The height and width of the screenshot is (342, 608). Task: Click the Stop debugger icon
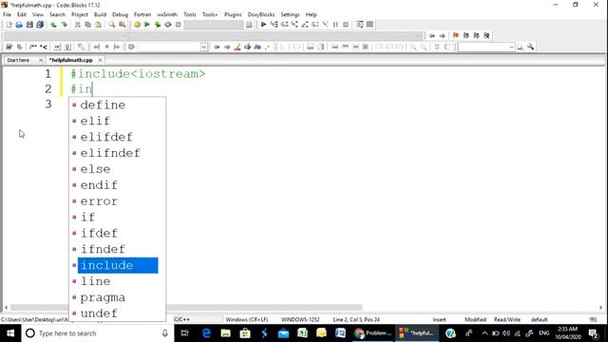(346, 25)
